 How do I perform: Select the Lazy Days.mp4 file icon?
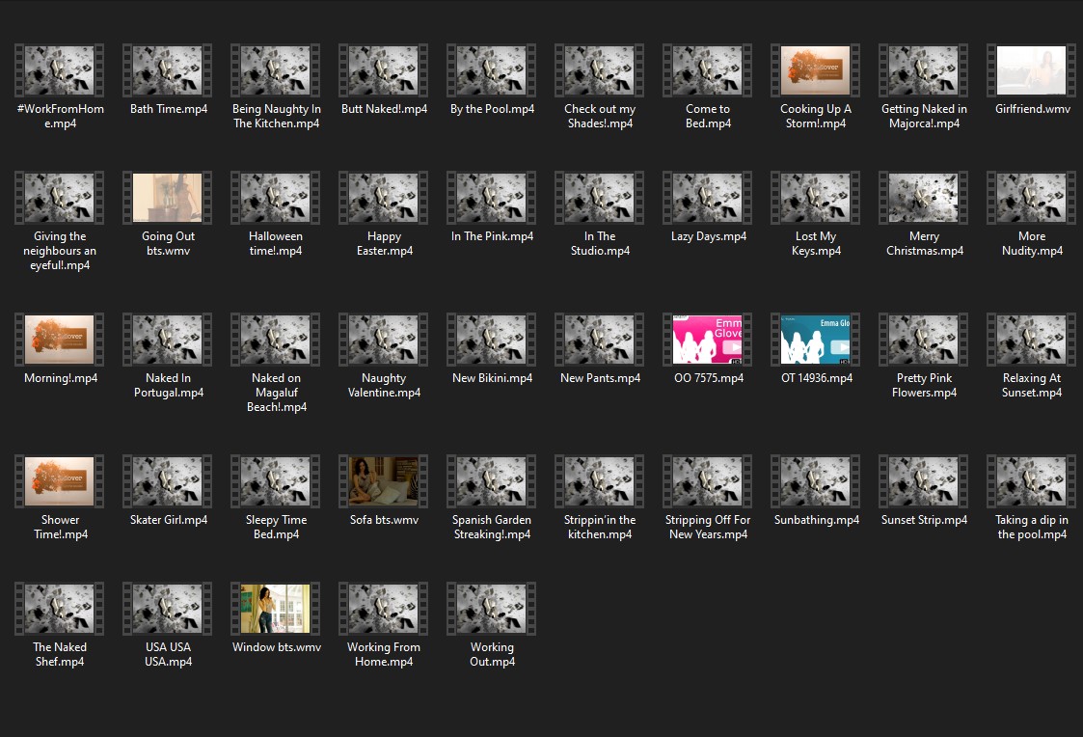[x=707, y=198]
